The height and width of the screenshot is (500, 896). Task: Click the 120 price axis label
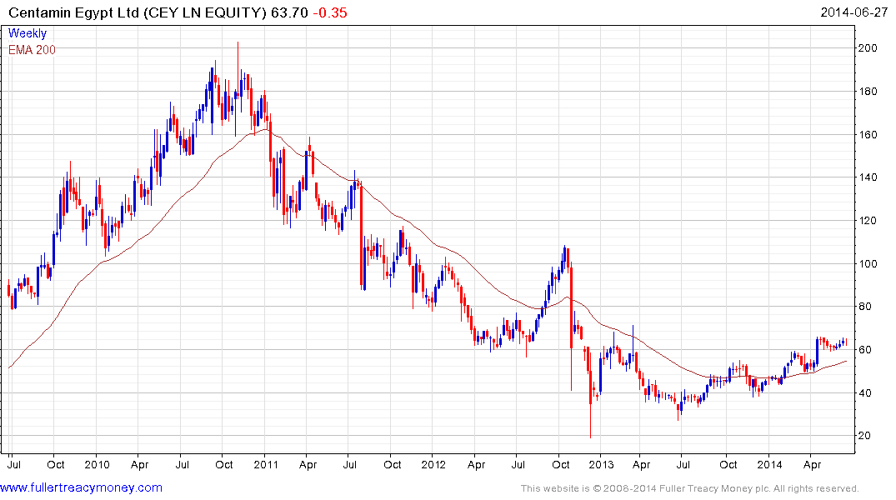point(868,221)
